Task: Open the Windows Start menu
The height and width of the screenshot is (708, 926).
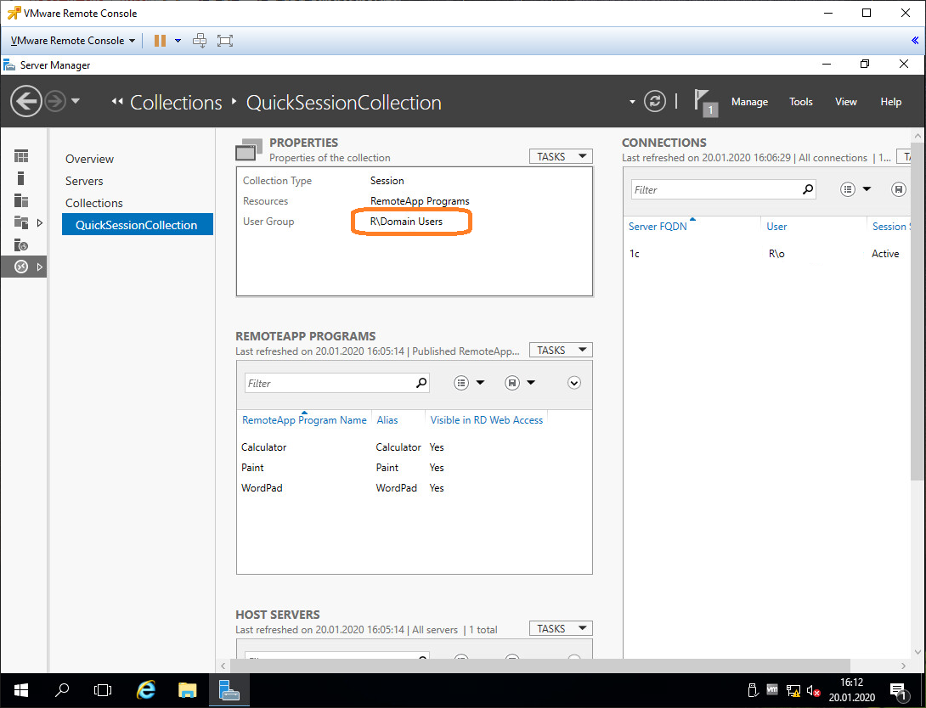Action: pyautogui.click(x=21, y=689)
